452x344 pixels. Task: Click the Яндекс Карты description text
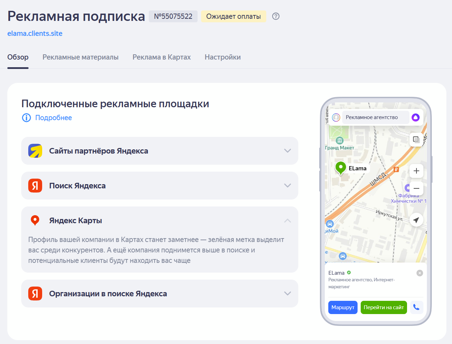[156, 250]
